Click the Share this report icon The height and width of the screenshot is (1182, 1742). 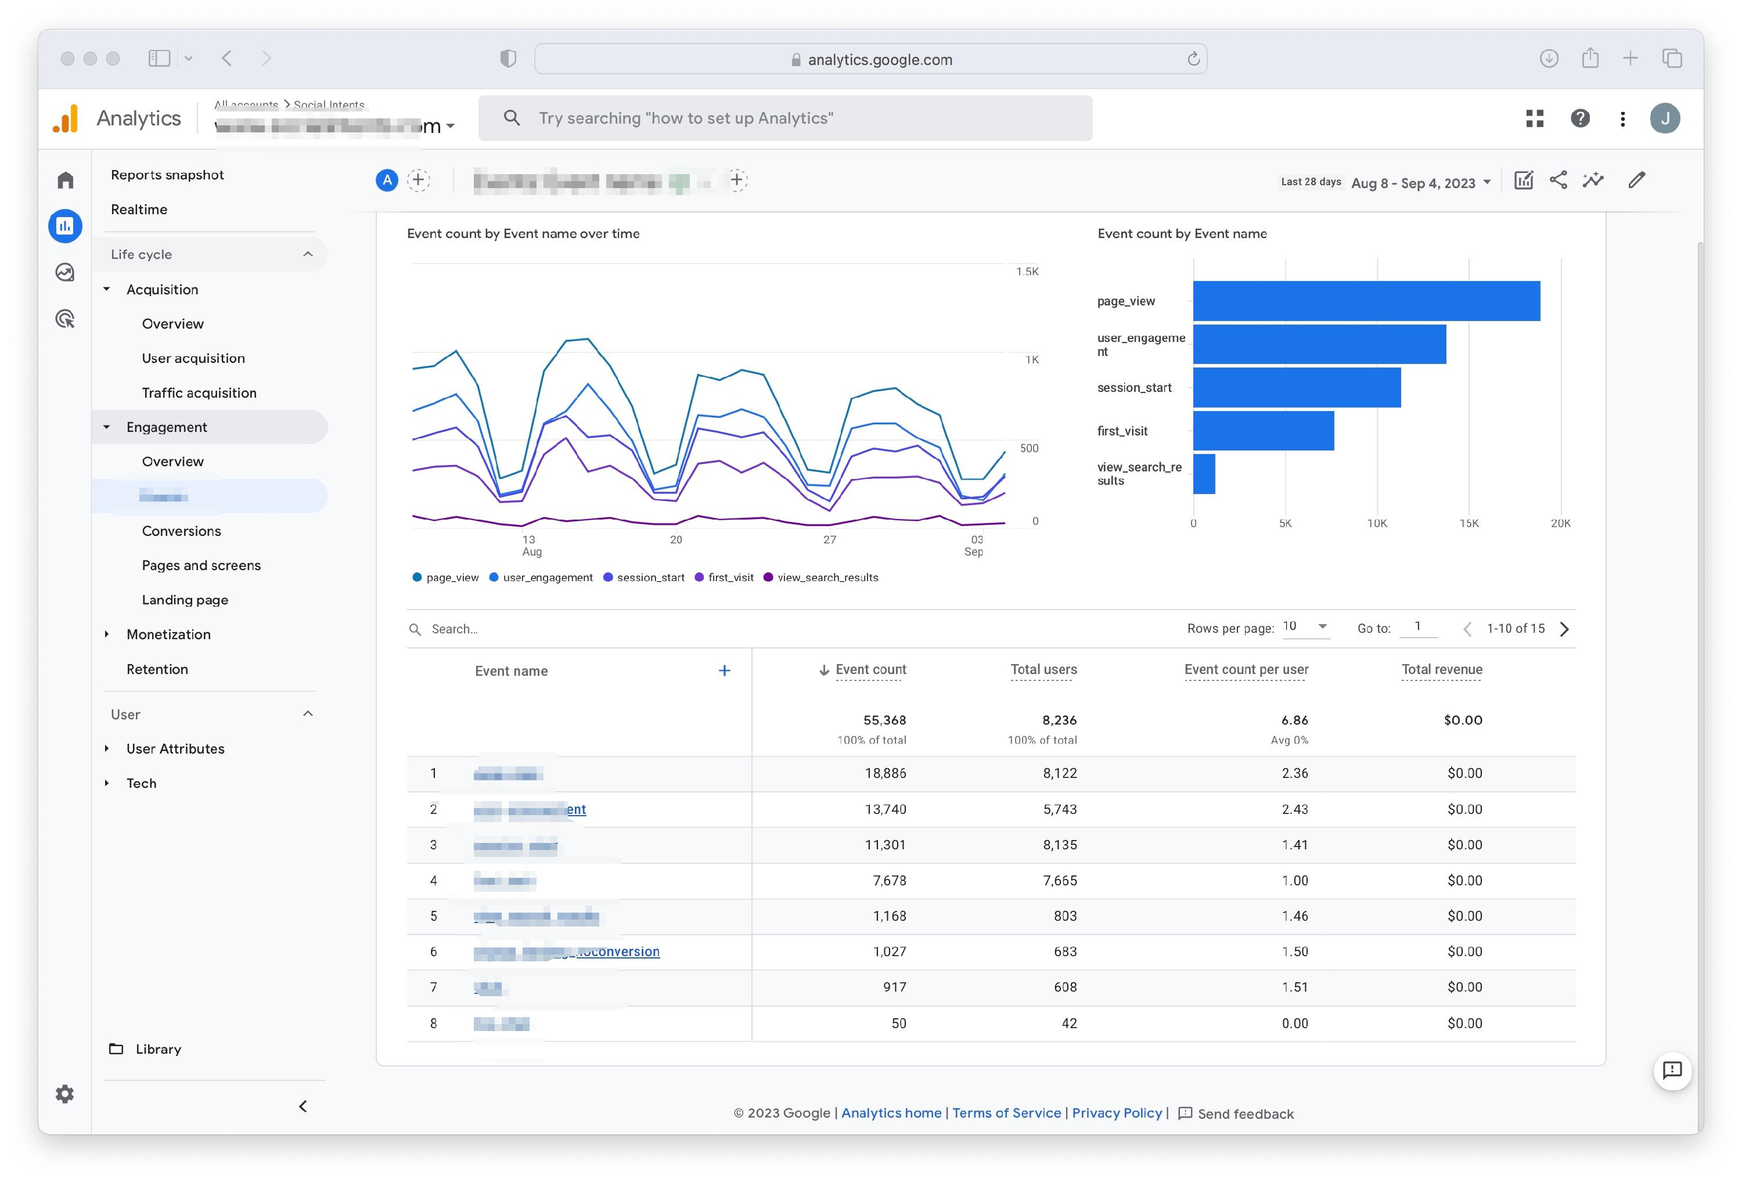point(1557,180)
